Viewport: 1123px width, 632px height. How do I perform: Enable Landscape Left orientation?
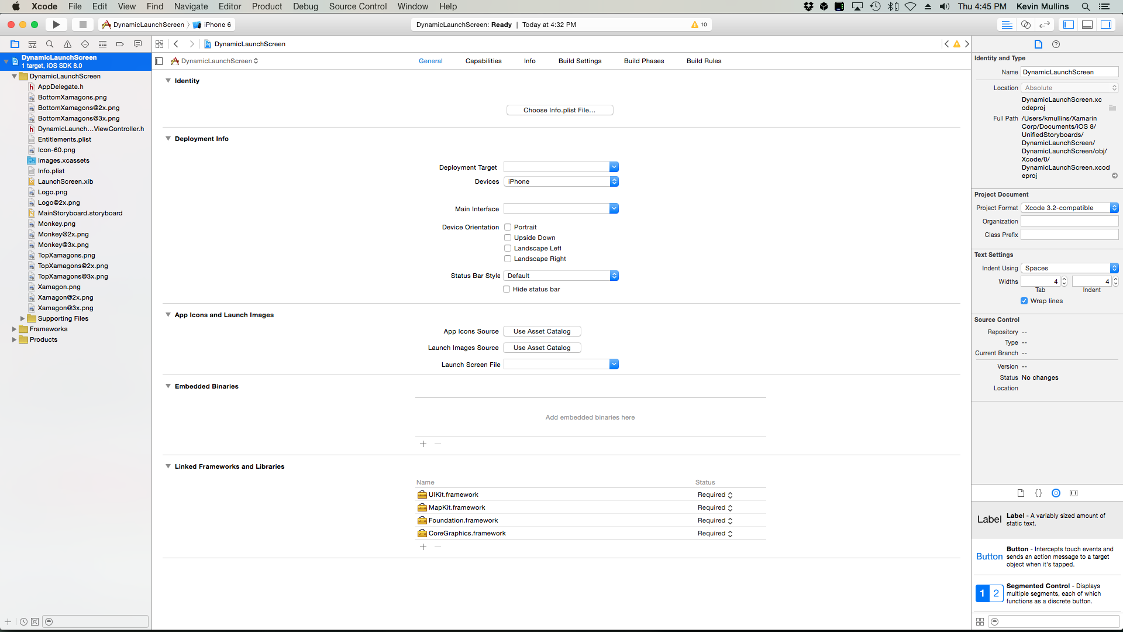click(508, 248)
